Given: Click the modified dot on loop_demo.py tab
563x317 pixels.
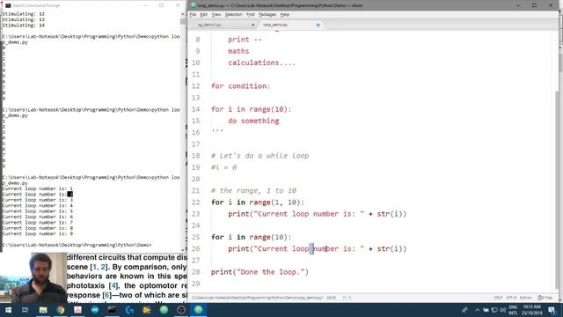Looking at the screenshot, I should point(318,25).
